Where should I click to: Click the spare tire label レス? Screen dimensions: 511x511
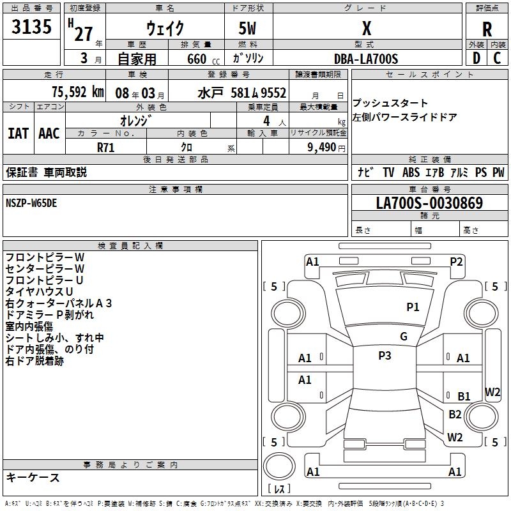tap(279, 488)
